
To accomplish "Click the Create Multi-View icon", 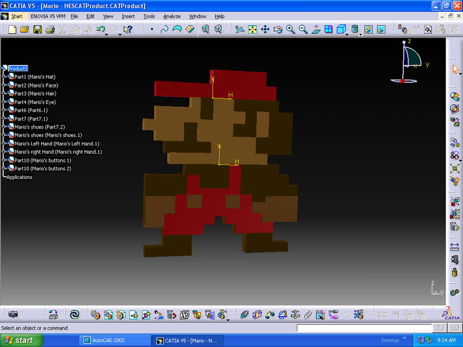I will point(328,29).
